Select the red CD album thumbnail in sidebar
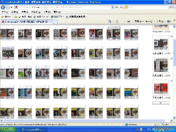This screenshot has height=132, width=176. [160, 87]
